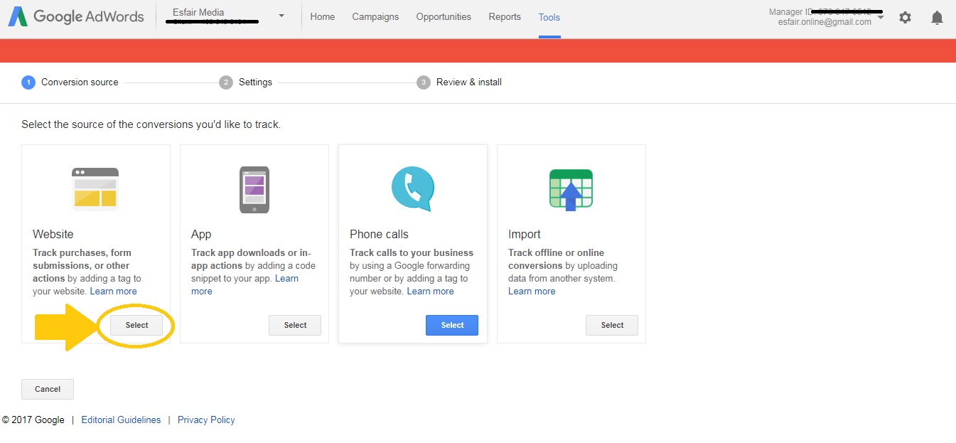Screen dimensions: 956x443
Task: Select the Tools tab
Action: click(549, 17)
